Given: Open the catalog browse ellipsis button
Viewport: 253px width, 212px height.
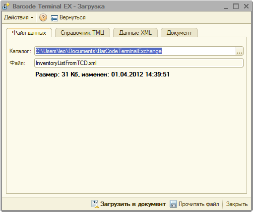Looking at the screenshot, I should [x=240, y=51].
